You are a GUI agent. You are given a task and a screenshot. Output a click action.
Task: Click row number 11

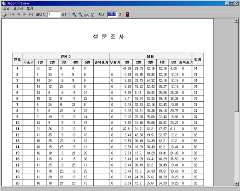tap(17, 129)
